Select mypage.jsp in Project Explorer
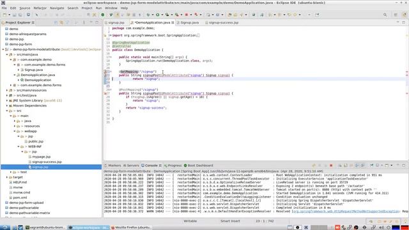The height and width of the screenshot is (230, 409). tap(41, 157)
